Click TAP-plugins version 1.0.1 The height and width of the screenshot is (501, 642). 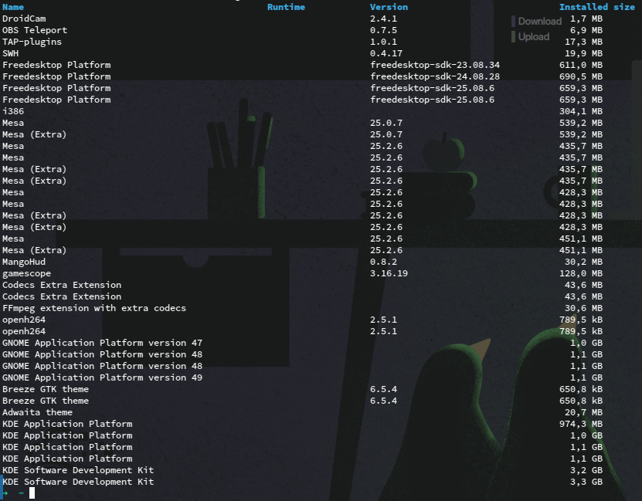(383, 42)
